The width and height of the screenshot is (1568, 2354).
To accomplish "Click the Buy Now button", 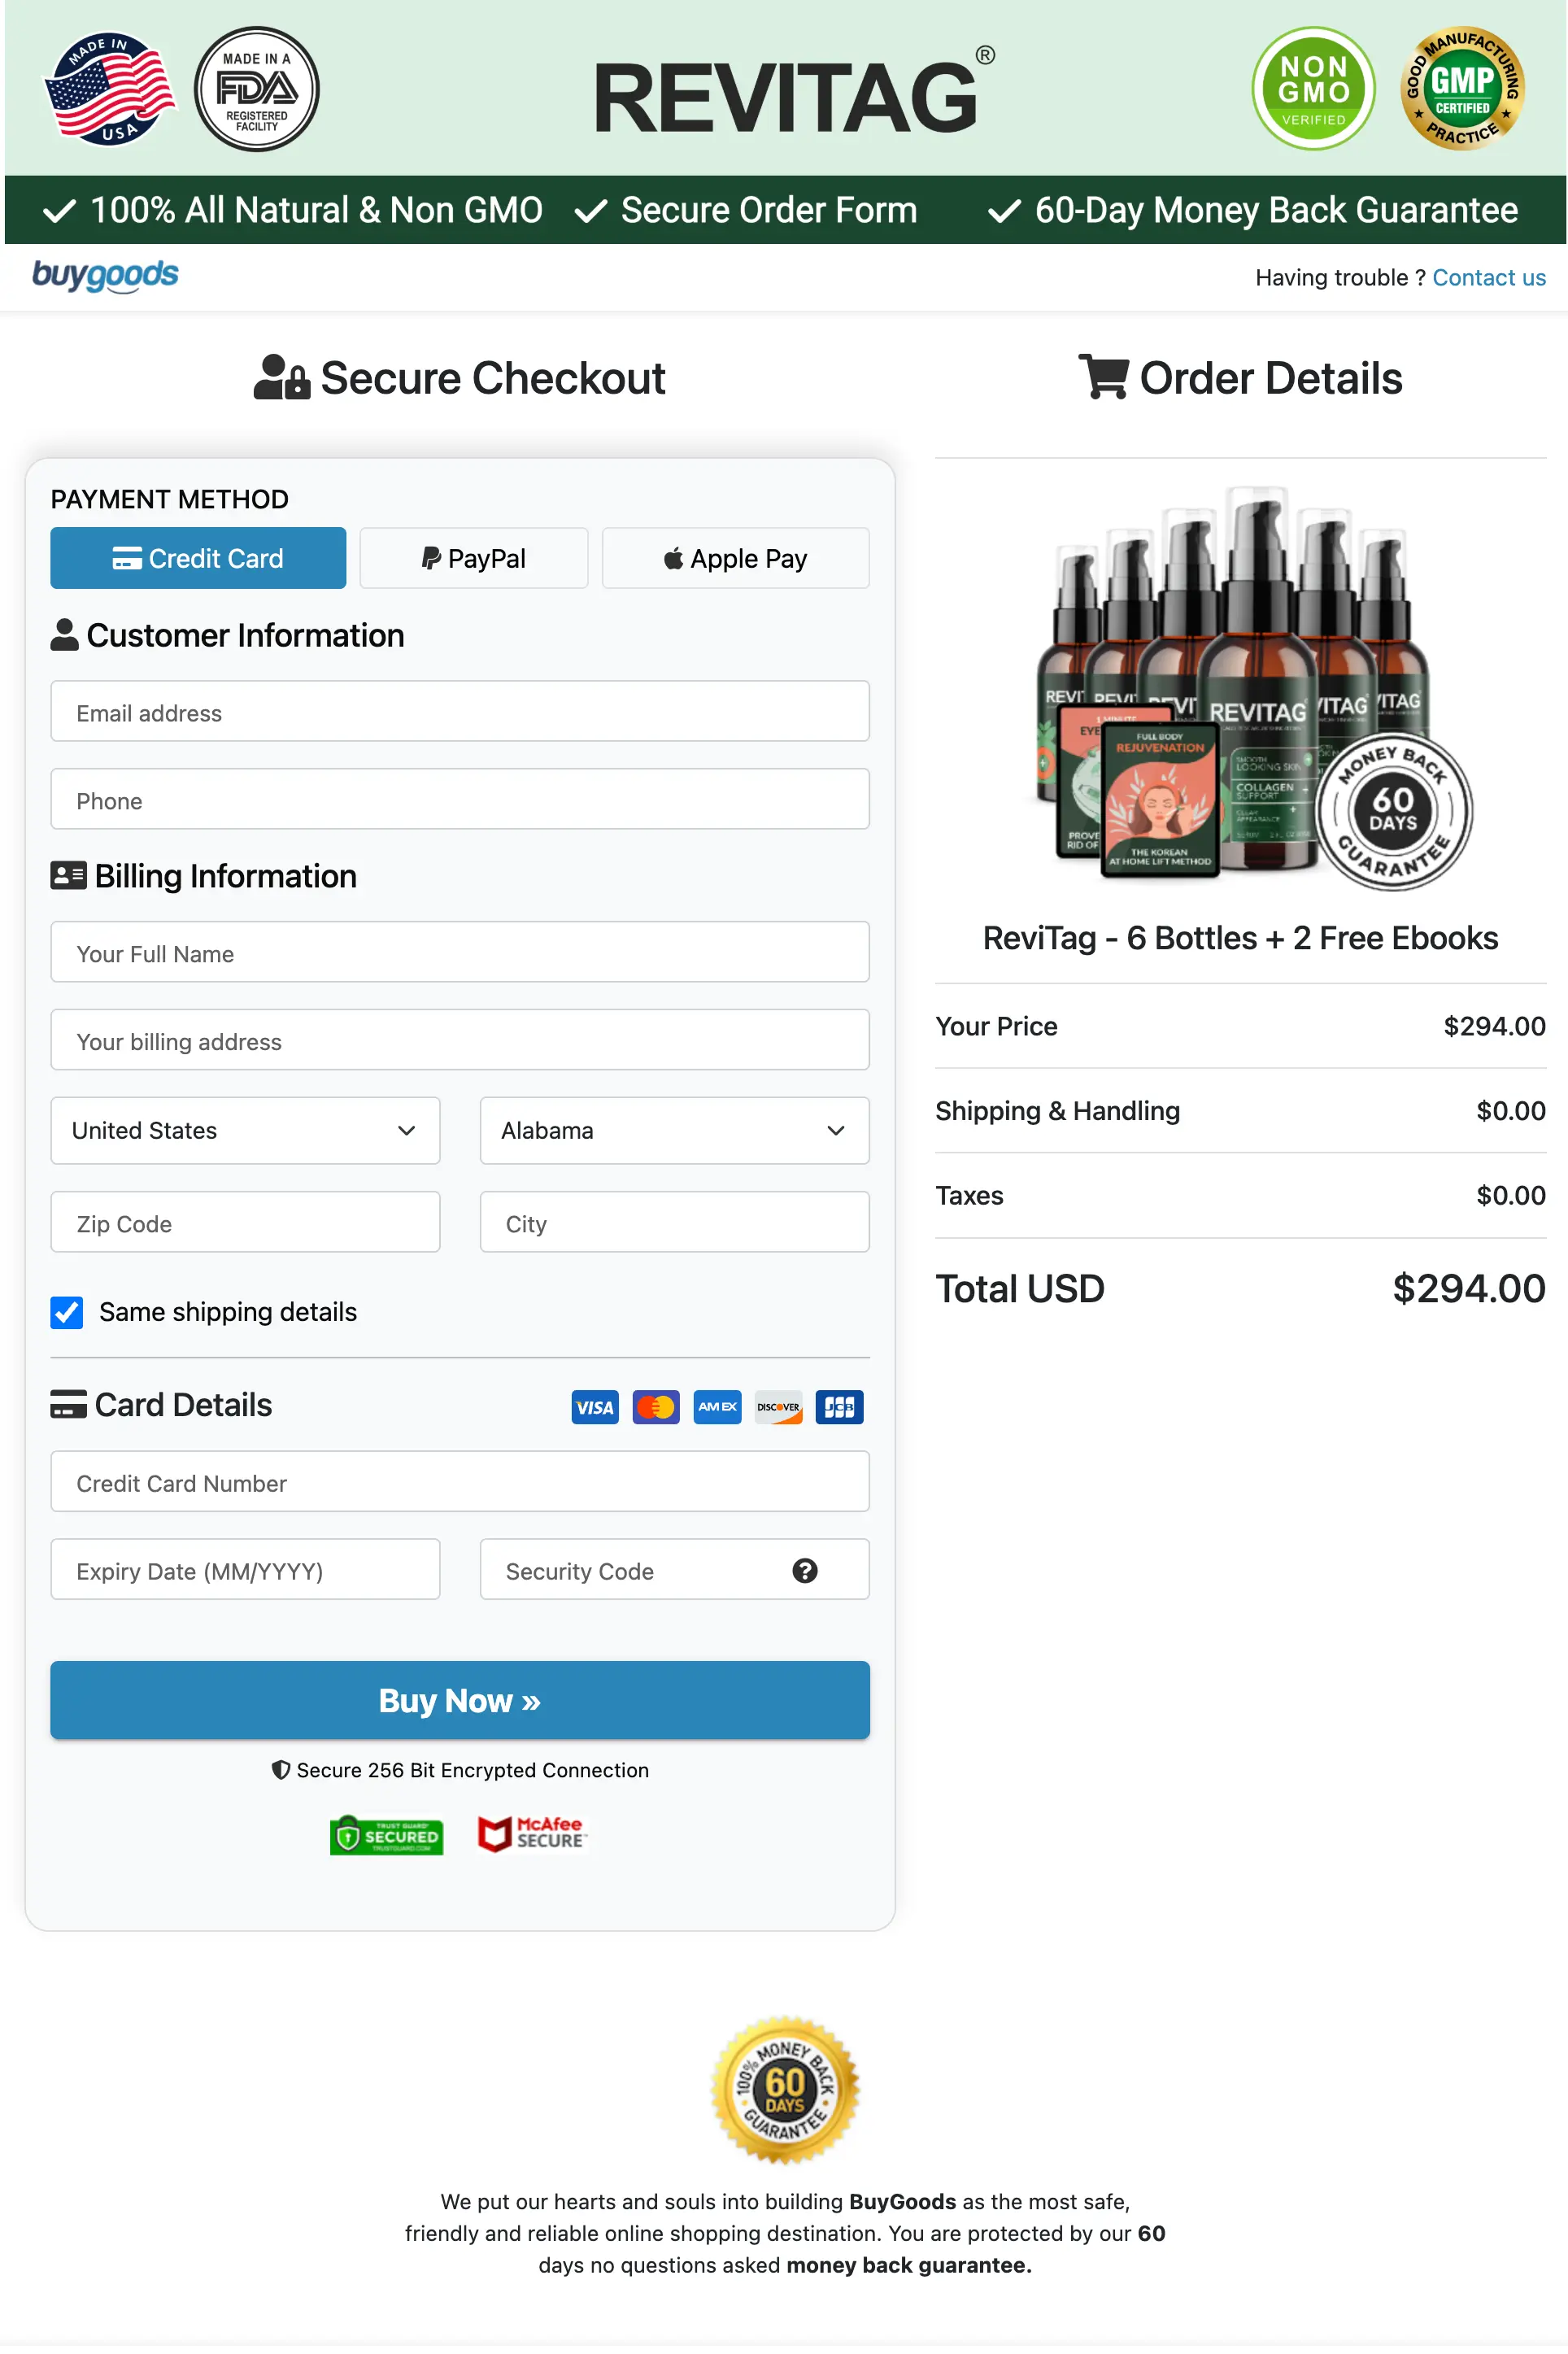I will (x=460, y=1700).
